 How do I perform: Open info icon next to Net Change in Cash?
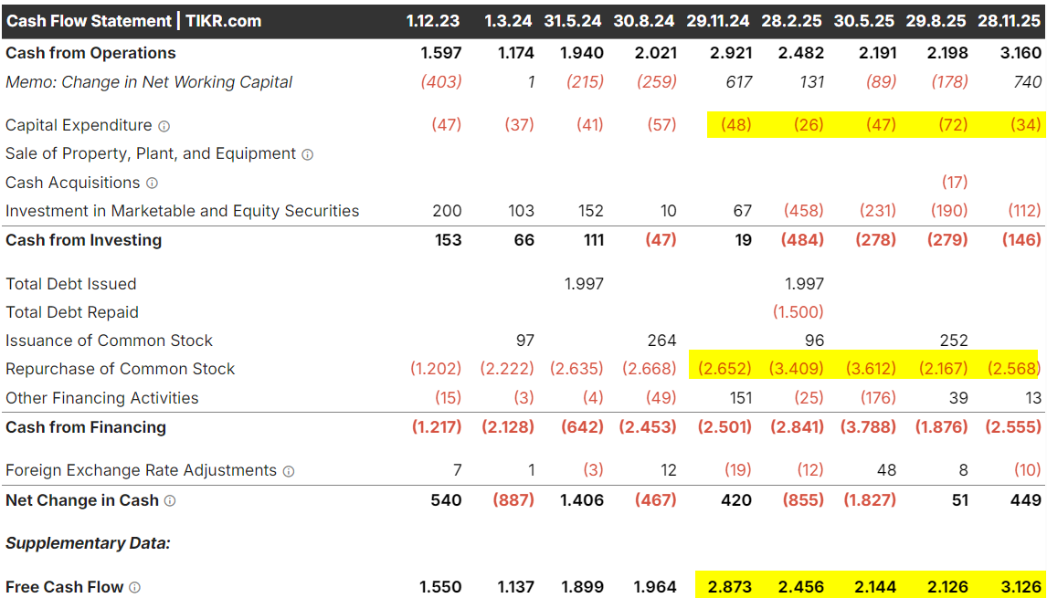click(170, 500)
